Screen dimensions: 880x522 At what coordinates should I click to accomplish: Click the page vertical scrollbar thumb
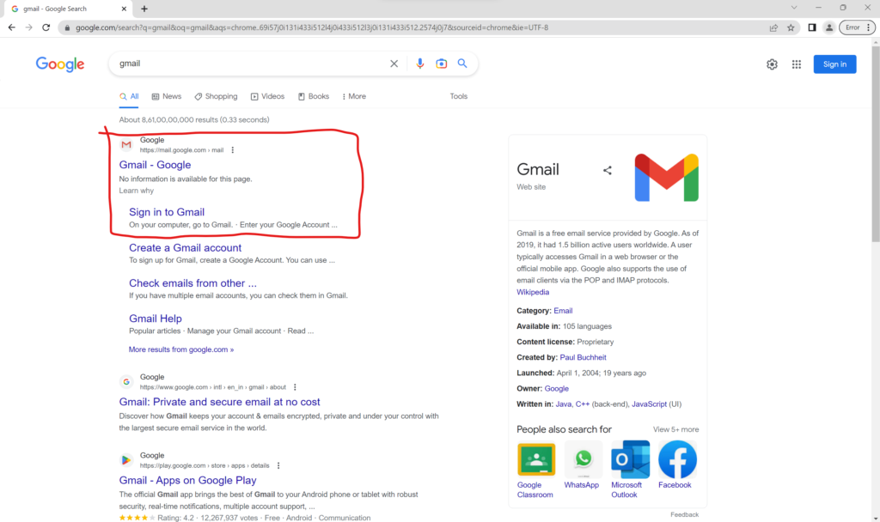(875, 144)
